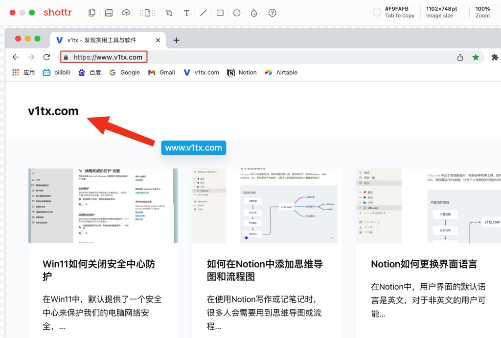Click the 1102×748pt Image size readout

[x=441, y=12]
